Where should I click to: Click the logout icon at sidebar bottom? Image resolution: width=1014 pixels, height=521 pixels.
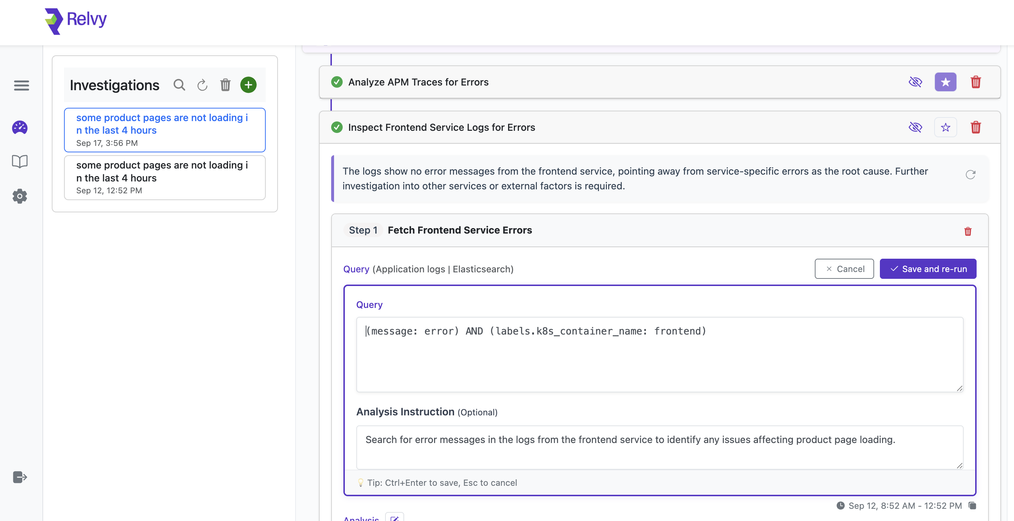[20, 477]
